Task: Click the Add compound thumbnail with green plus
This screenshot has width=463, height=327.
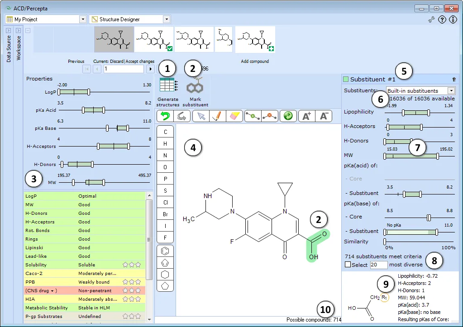Action: click(255, 39)
